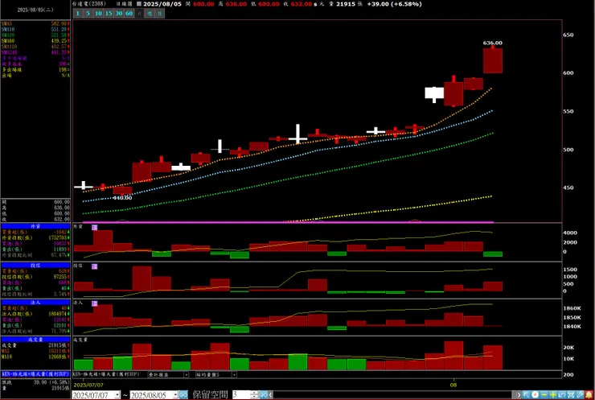595x400 pixels.
Task: Click the 外資 blue header in left panel
Action: click(35, 226)
